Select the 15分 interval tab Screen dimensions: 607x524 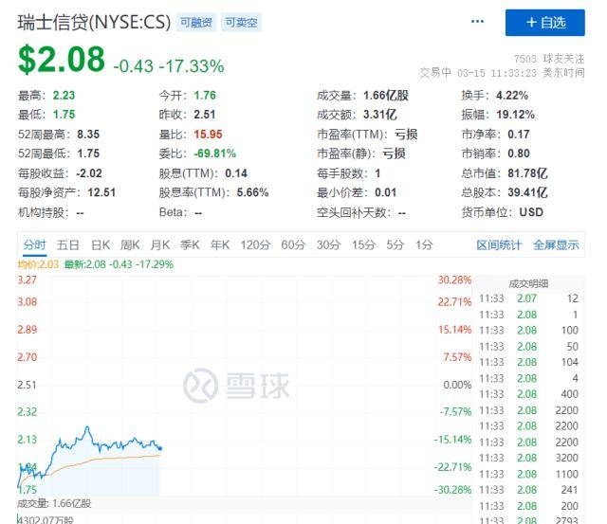363,244
